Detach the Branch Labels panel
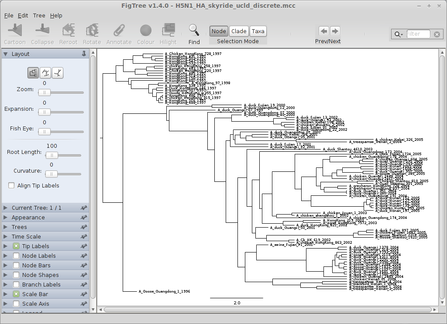The width and height of the screenshot is (447, 324). (x=83, y=284)
